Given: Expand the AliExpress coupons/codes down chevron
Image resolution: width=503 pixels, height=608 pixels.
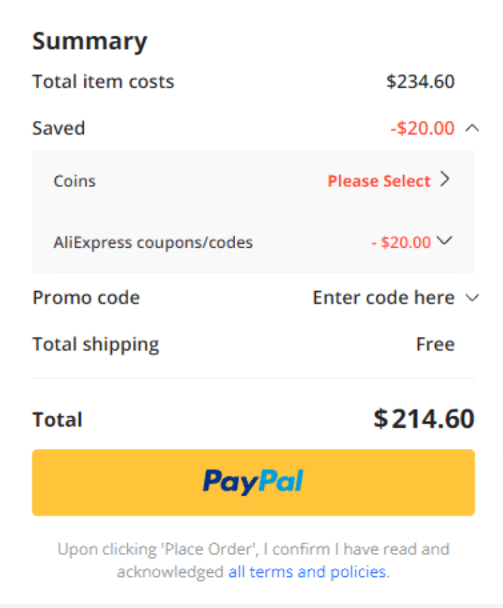Looking at the screenshot, I should click(444, 241).
